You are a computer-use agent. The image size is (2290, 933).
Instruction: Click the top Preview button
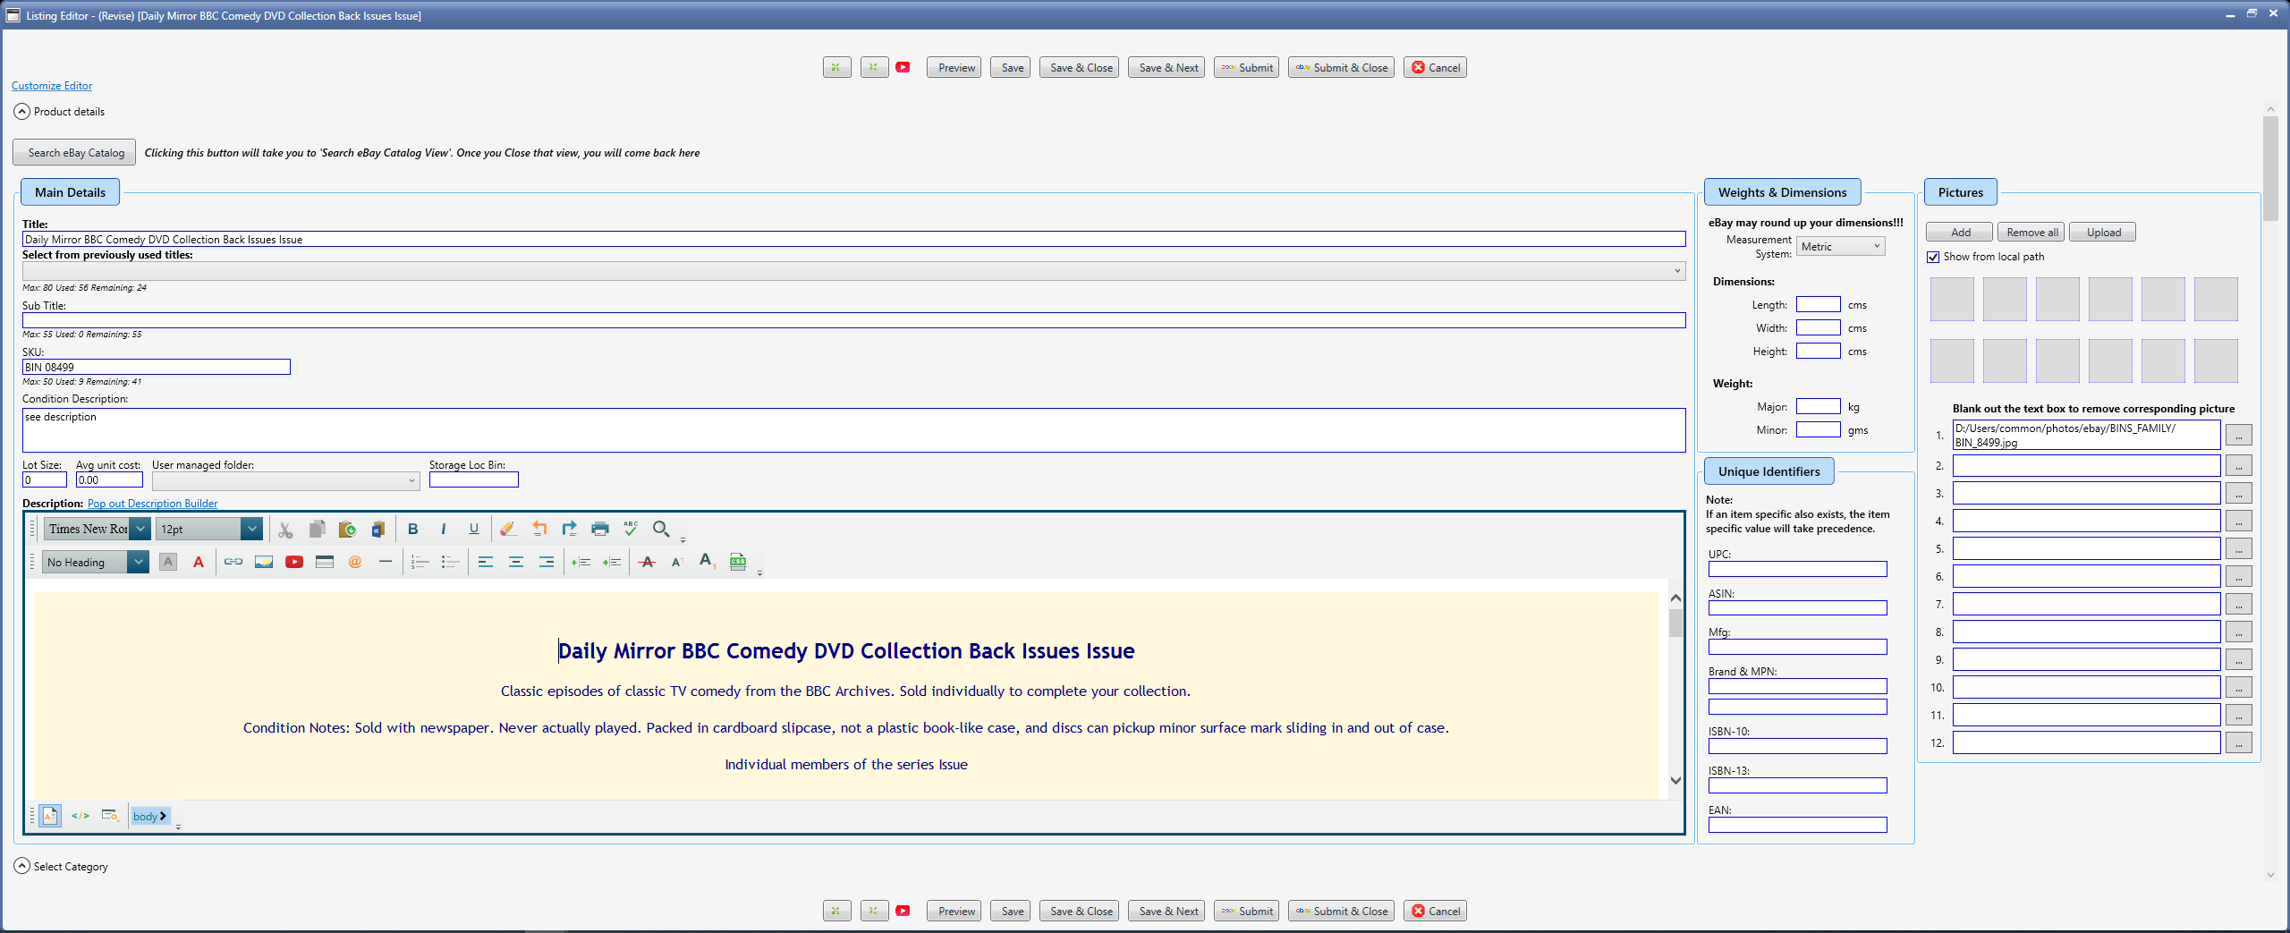click(954, 67)
